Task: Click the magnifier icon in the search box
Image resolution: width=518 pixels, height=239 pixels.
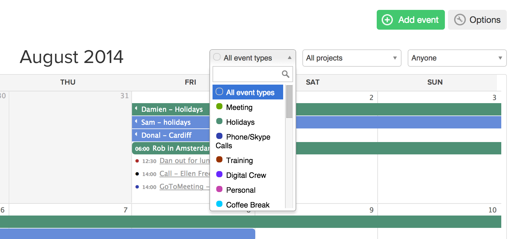Action: pos(285,74)
